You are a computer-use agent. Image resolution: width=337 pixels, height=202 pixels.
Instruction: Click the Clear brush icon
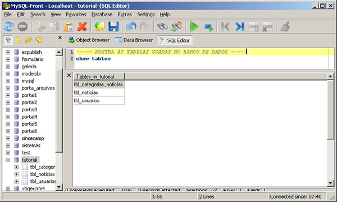[x=285, y=27]
